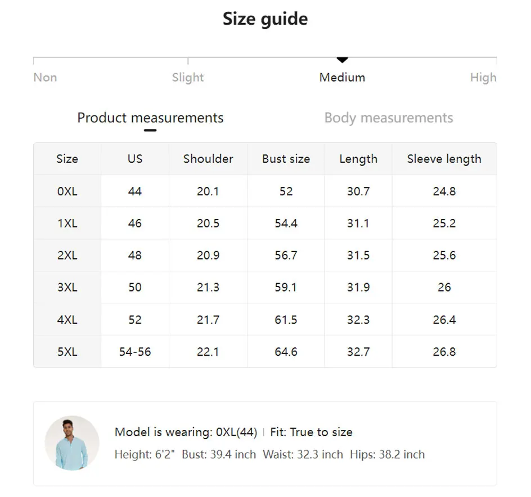
Task: Click the Medium stretch label
Action: [x=343, y=78]
